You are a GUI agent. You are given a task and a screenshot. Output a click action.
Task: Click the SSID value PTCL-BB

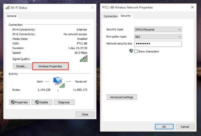pos(82,43)
